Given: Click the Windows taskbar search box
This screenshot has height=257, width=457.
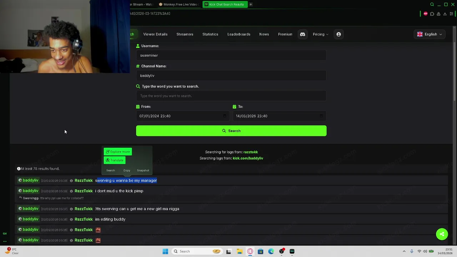Looking at the screenshot, I should [197, 251].
